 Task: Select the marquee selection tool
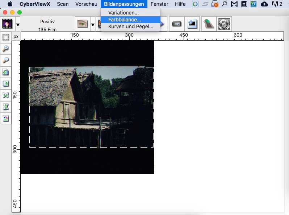[6, 37]
